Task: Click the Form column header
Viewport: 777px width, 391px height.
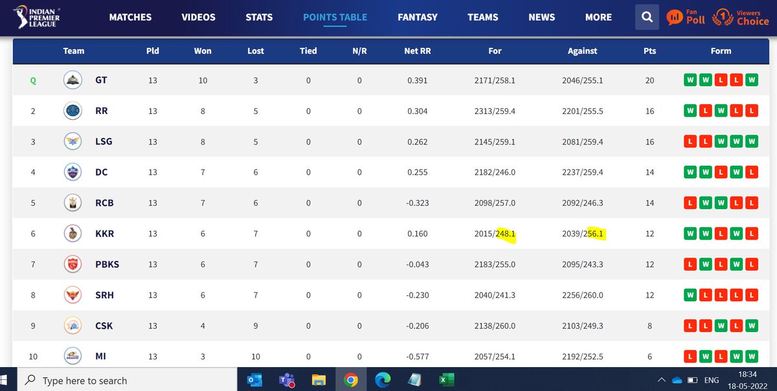Action: coord(721,50)
